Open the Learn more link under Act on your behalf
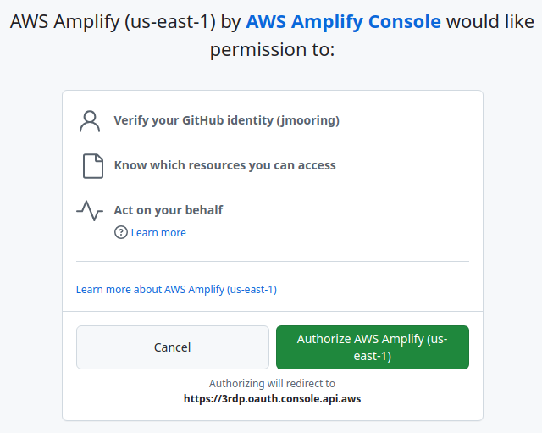 pyautogui.click(x=158, y=232)
